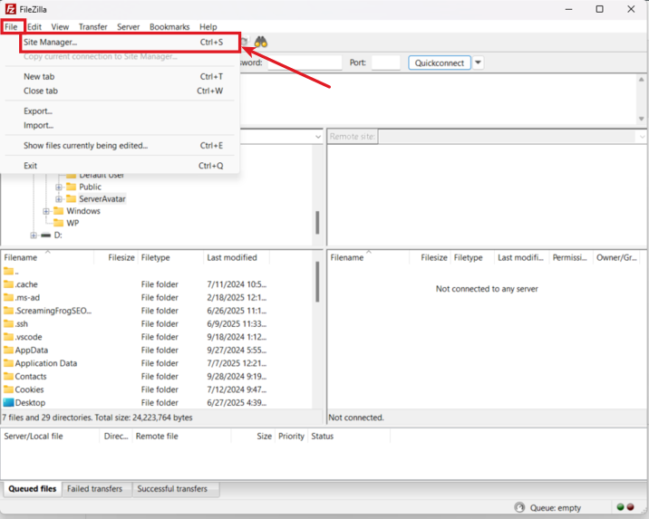Sort local files by Last modified column

[x=237, y=257]
